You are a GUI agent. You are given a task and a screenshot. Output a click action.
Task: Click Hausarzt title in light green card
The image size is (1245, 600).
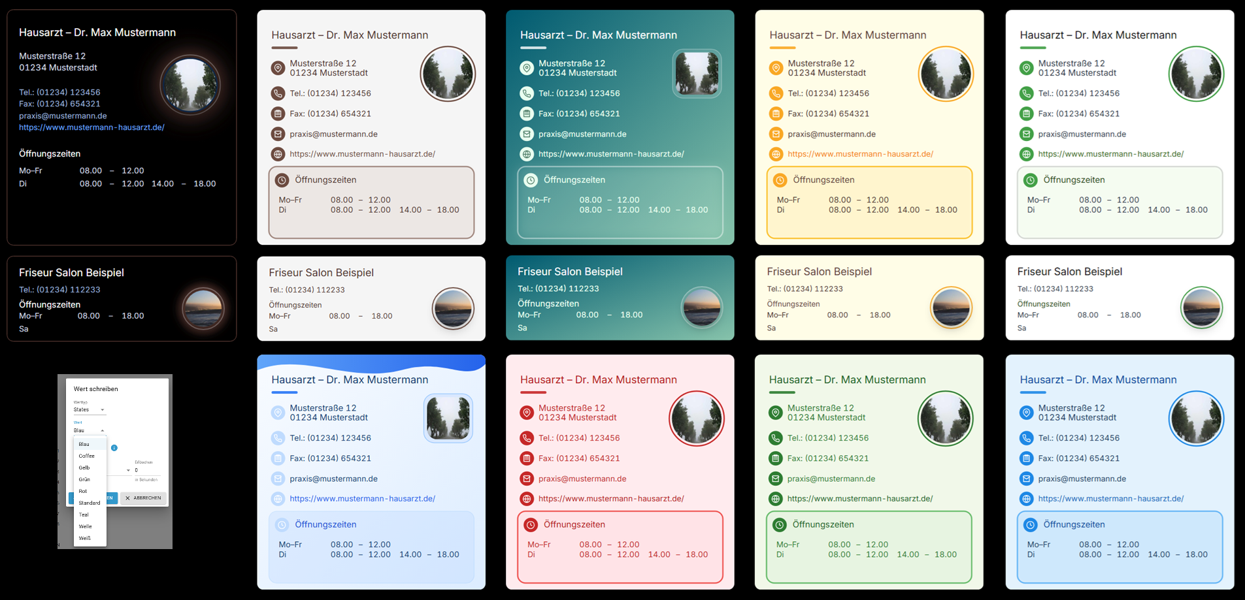point(847,380)
